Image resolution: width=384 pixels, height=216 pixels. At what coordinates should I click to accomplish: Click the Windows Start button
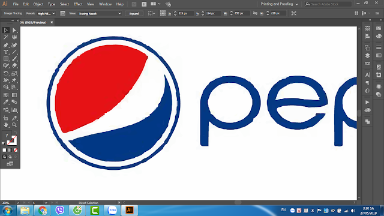pyautogui.click(x=7, y=211)
